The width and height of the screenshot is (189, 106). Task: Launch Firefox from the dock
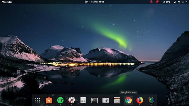click(x=140, y=100)
